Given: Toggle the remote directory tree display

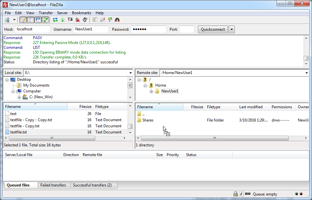Looking at the screenshot, I should (x=38, y=20).
